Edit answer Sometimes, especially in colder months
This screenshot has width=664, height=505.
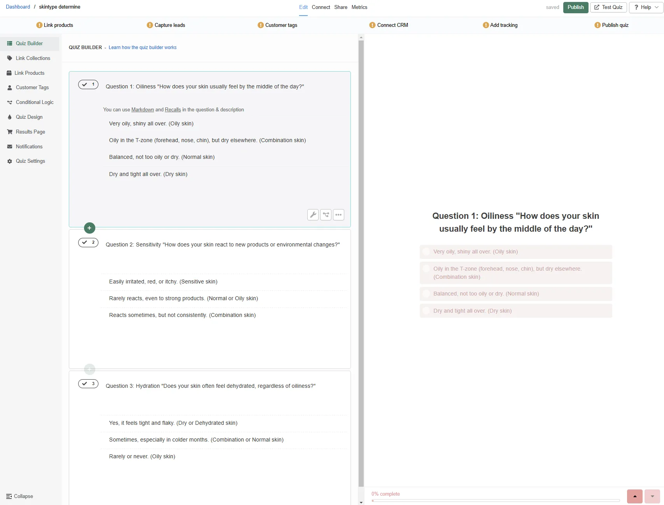tap(196, 440)
